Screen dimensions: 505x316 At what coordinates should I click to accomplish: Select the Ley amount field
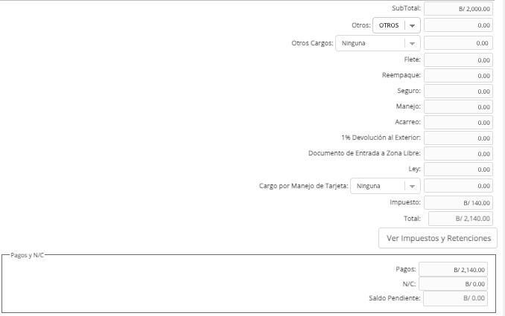(458, 170)
